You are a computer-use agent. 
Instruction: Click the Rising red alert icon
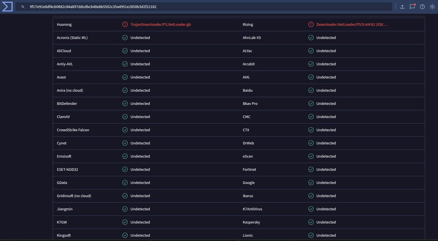click(311, 24)
